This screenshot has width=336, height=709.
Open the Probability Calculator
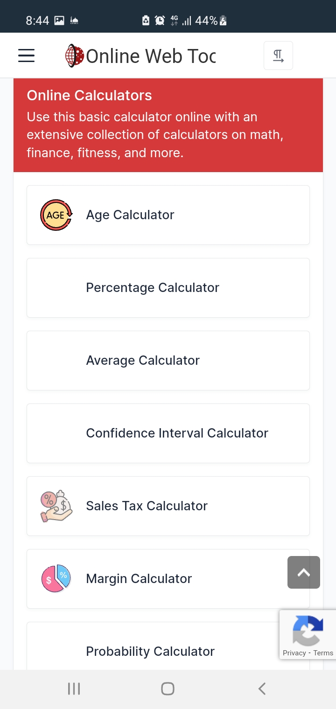point(150,652)
